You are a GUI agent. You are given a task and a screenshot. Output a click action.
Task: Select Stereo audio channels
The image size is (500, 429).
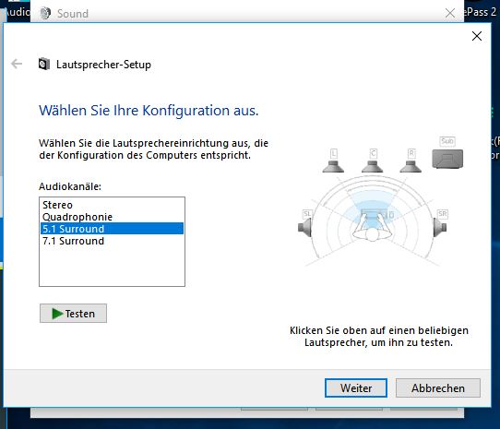tap(112, 205)
